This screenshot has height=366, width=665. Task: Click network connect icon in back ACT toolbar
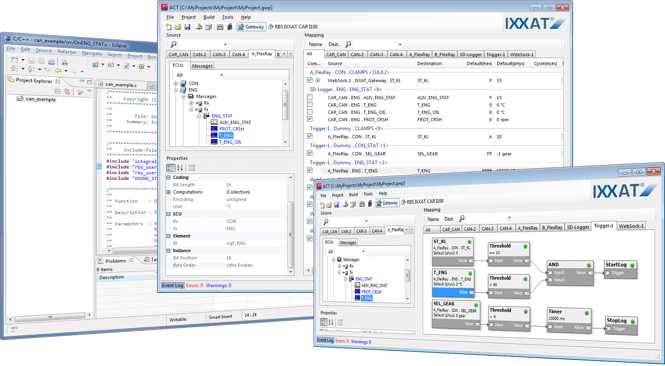click(199, 27)
